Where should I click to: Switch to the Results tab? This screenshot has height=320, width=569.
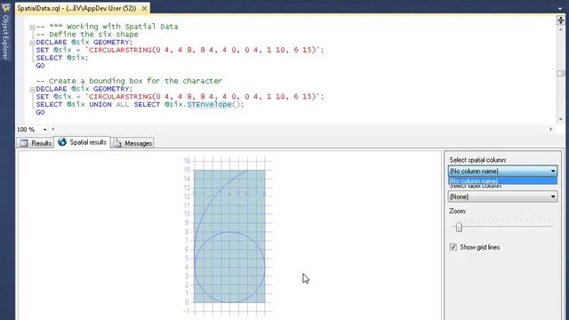pyautogui.click(x=36, y=143)
